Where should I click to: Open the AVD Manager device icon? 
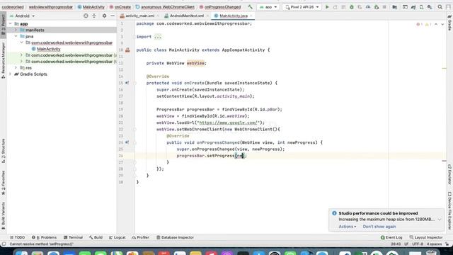422,7
